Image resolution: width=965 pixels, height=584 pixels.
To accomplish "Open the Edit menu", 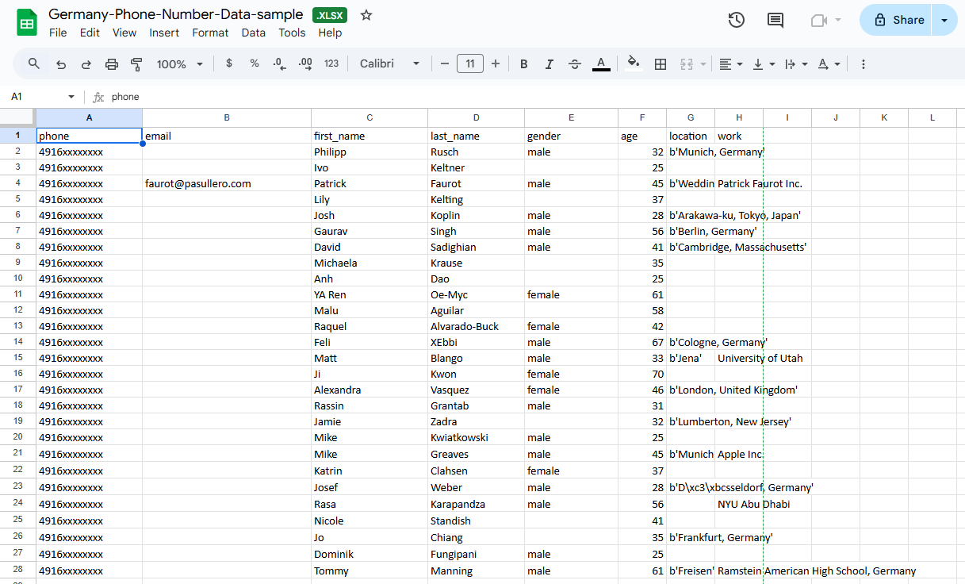I will coord(90,33).
